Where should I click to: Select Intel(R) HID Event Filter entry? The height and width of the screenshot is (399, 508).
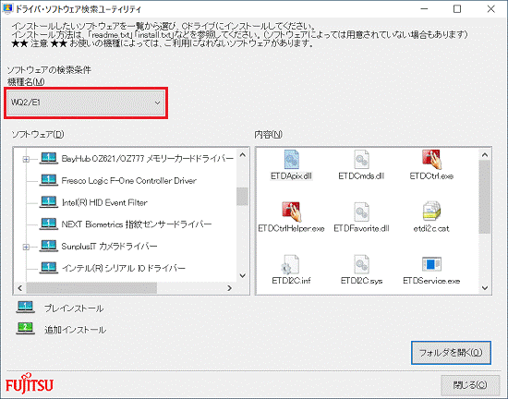click(x=104, y=202)
